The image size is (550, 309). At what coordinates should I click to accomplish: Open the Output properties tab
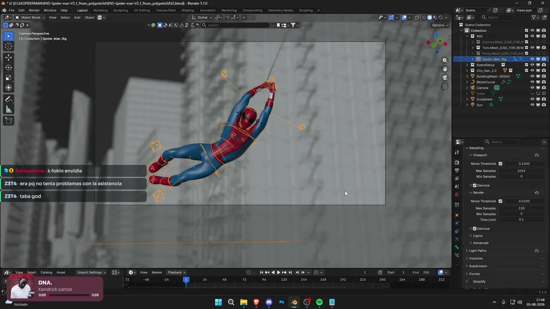pyautogui.click(x=457, y=170)
